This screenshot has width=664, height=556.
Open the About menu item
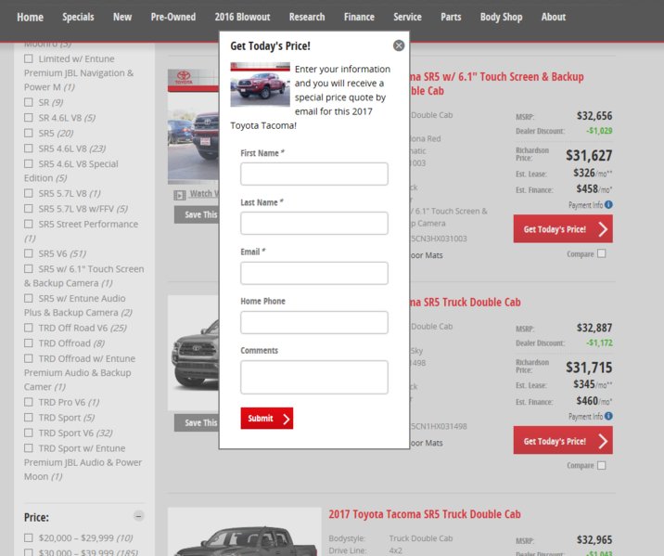pos(554,17)
